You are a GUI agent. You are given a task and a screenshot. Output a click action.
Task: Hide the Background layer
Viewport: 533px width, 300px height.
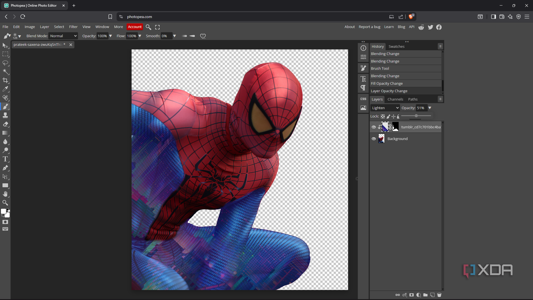tap(373, 138)
